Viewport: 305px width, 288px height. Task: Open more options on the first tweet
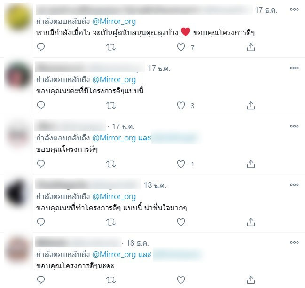(x=294, y=9)
